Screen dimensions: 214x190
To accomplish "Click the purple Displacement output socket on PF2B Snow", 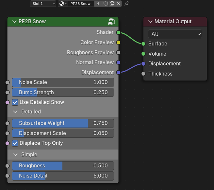I will tap(118, 72).
